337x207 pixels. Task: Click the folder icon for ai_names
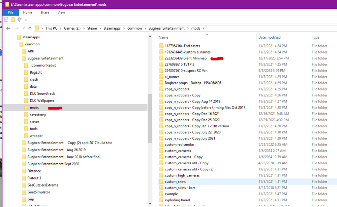click(161, 77)
